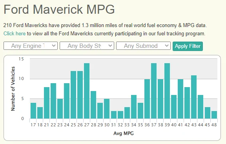Screen dimensions: 226x144
Task: Select the short 31 MPG bar
Action: (114, 115)
